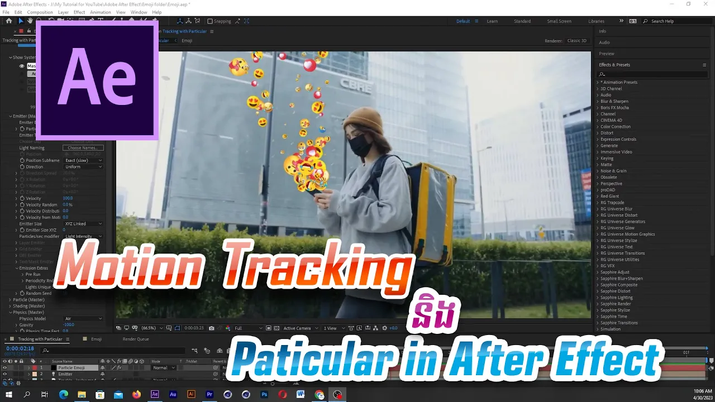Open Premiere Pro from taskbar

tap(209, 394)
